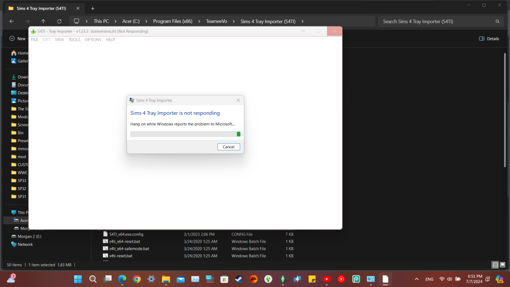
Task: Open the Windows Start menu
Action: click(x=78, y=279)
